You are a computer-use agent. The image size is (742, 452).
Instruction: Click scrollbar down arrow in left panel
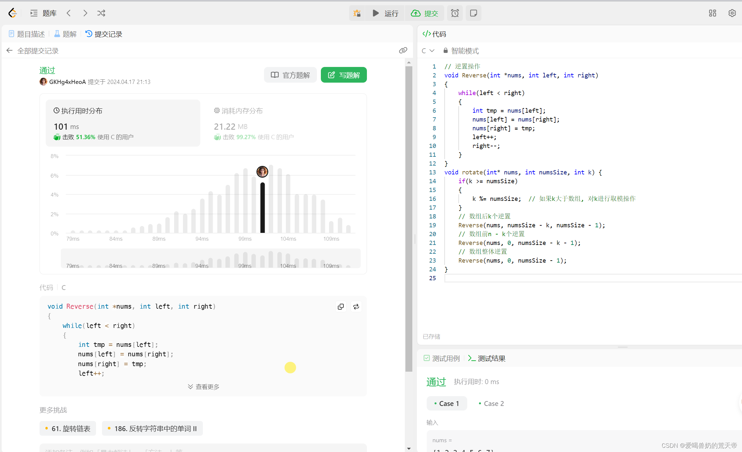409,448
